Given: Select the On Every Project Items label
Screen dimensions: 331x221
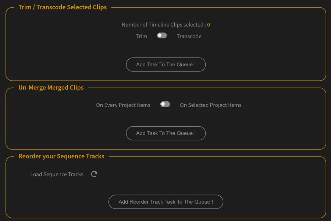Looking at the screenshot, I should coord(123,105).
